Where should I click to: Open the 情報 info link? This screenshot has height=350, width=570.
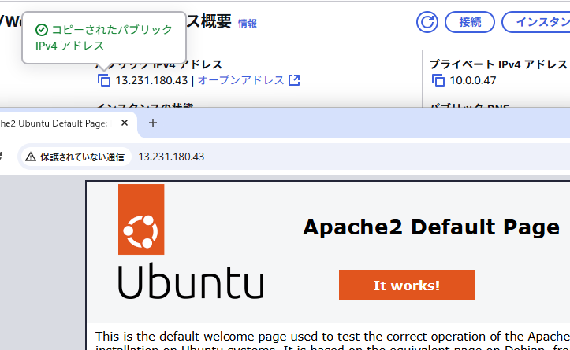click(x=248, y=24)
